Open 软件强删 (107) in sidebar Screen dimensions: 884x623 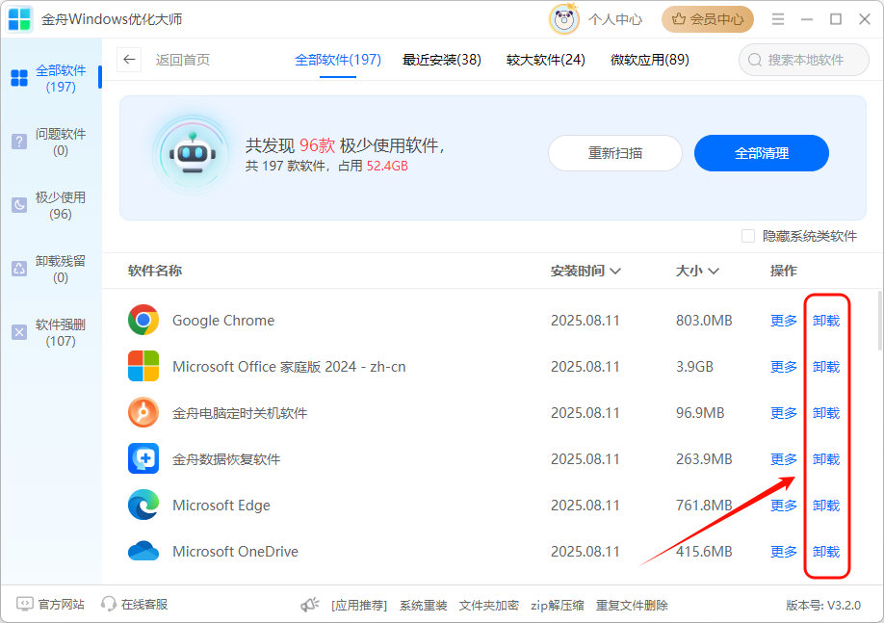coord(51,332)
